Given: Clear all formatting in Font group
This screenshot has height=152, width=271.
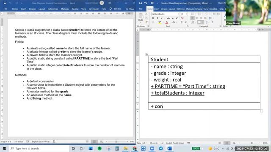Looking at the screenshot, I should [182, 18].
